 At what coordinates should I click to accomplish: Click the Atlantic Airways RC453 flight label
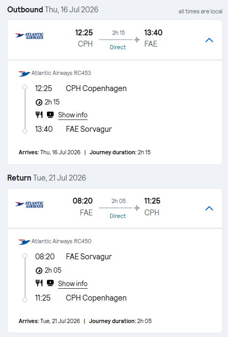61,73
